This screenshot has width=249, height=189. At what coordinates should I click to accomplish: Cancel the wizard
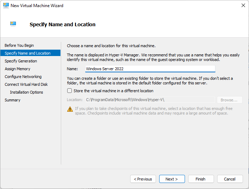pos(230,179)
